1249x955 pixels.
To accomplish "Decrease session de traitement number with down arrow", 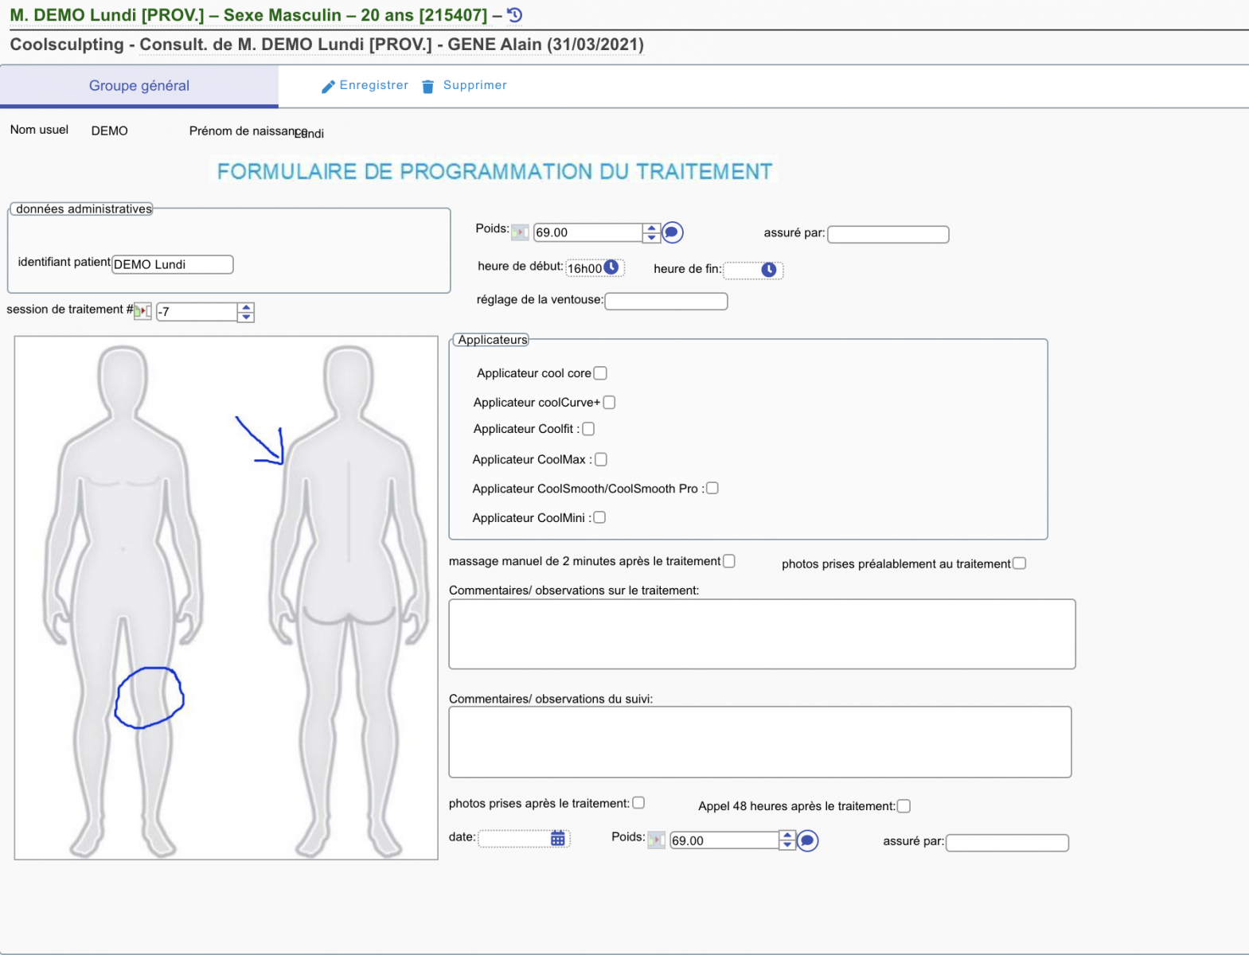I will (x=246, y=317).
